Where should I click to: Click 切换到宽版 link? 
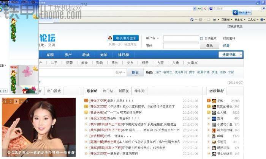pos(235,26)
